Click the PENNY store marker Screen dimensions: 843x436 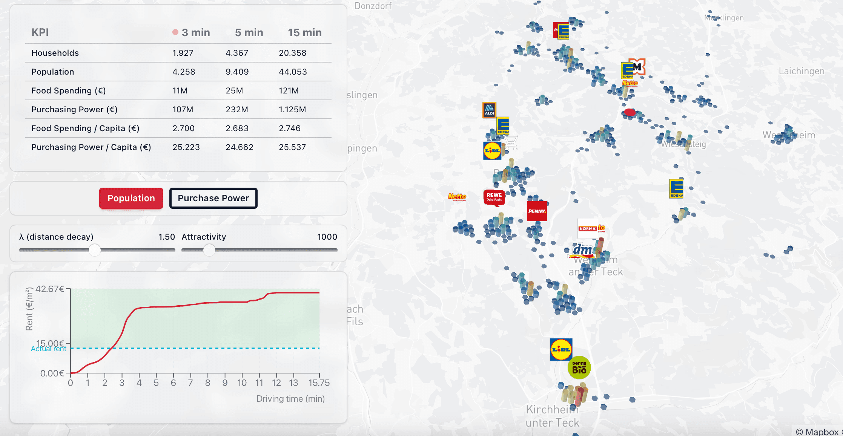[x=537, y=211]
